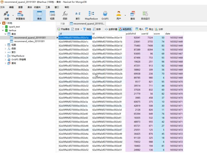Select the GridFS 存储桶 tree item

pyautogui.click(x=18, y=60)
